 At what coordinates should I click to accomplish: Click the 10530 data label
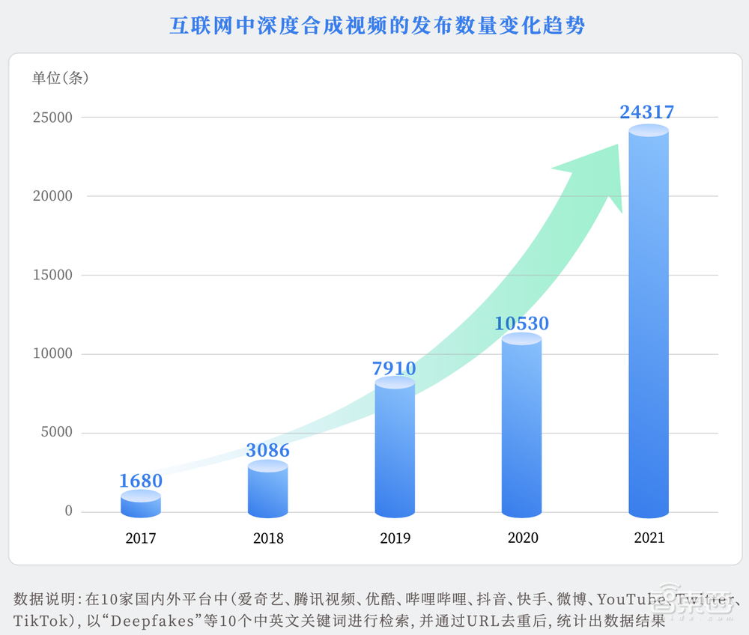click(x=523, y=323)
